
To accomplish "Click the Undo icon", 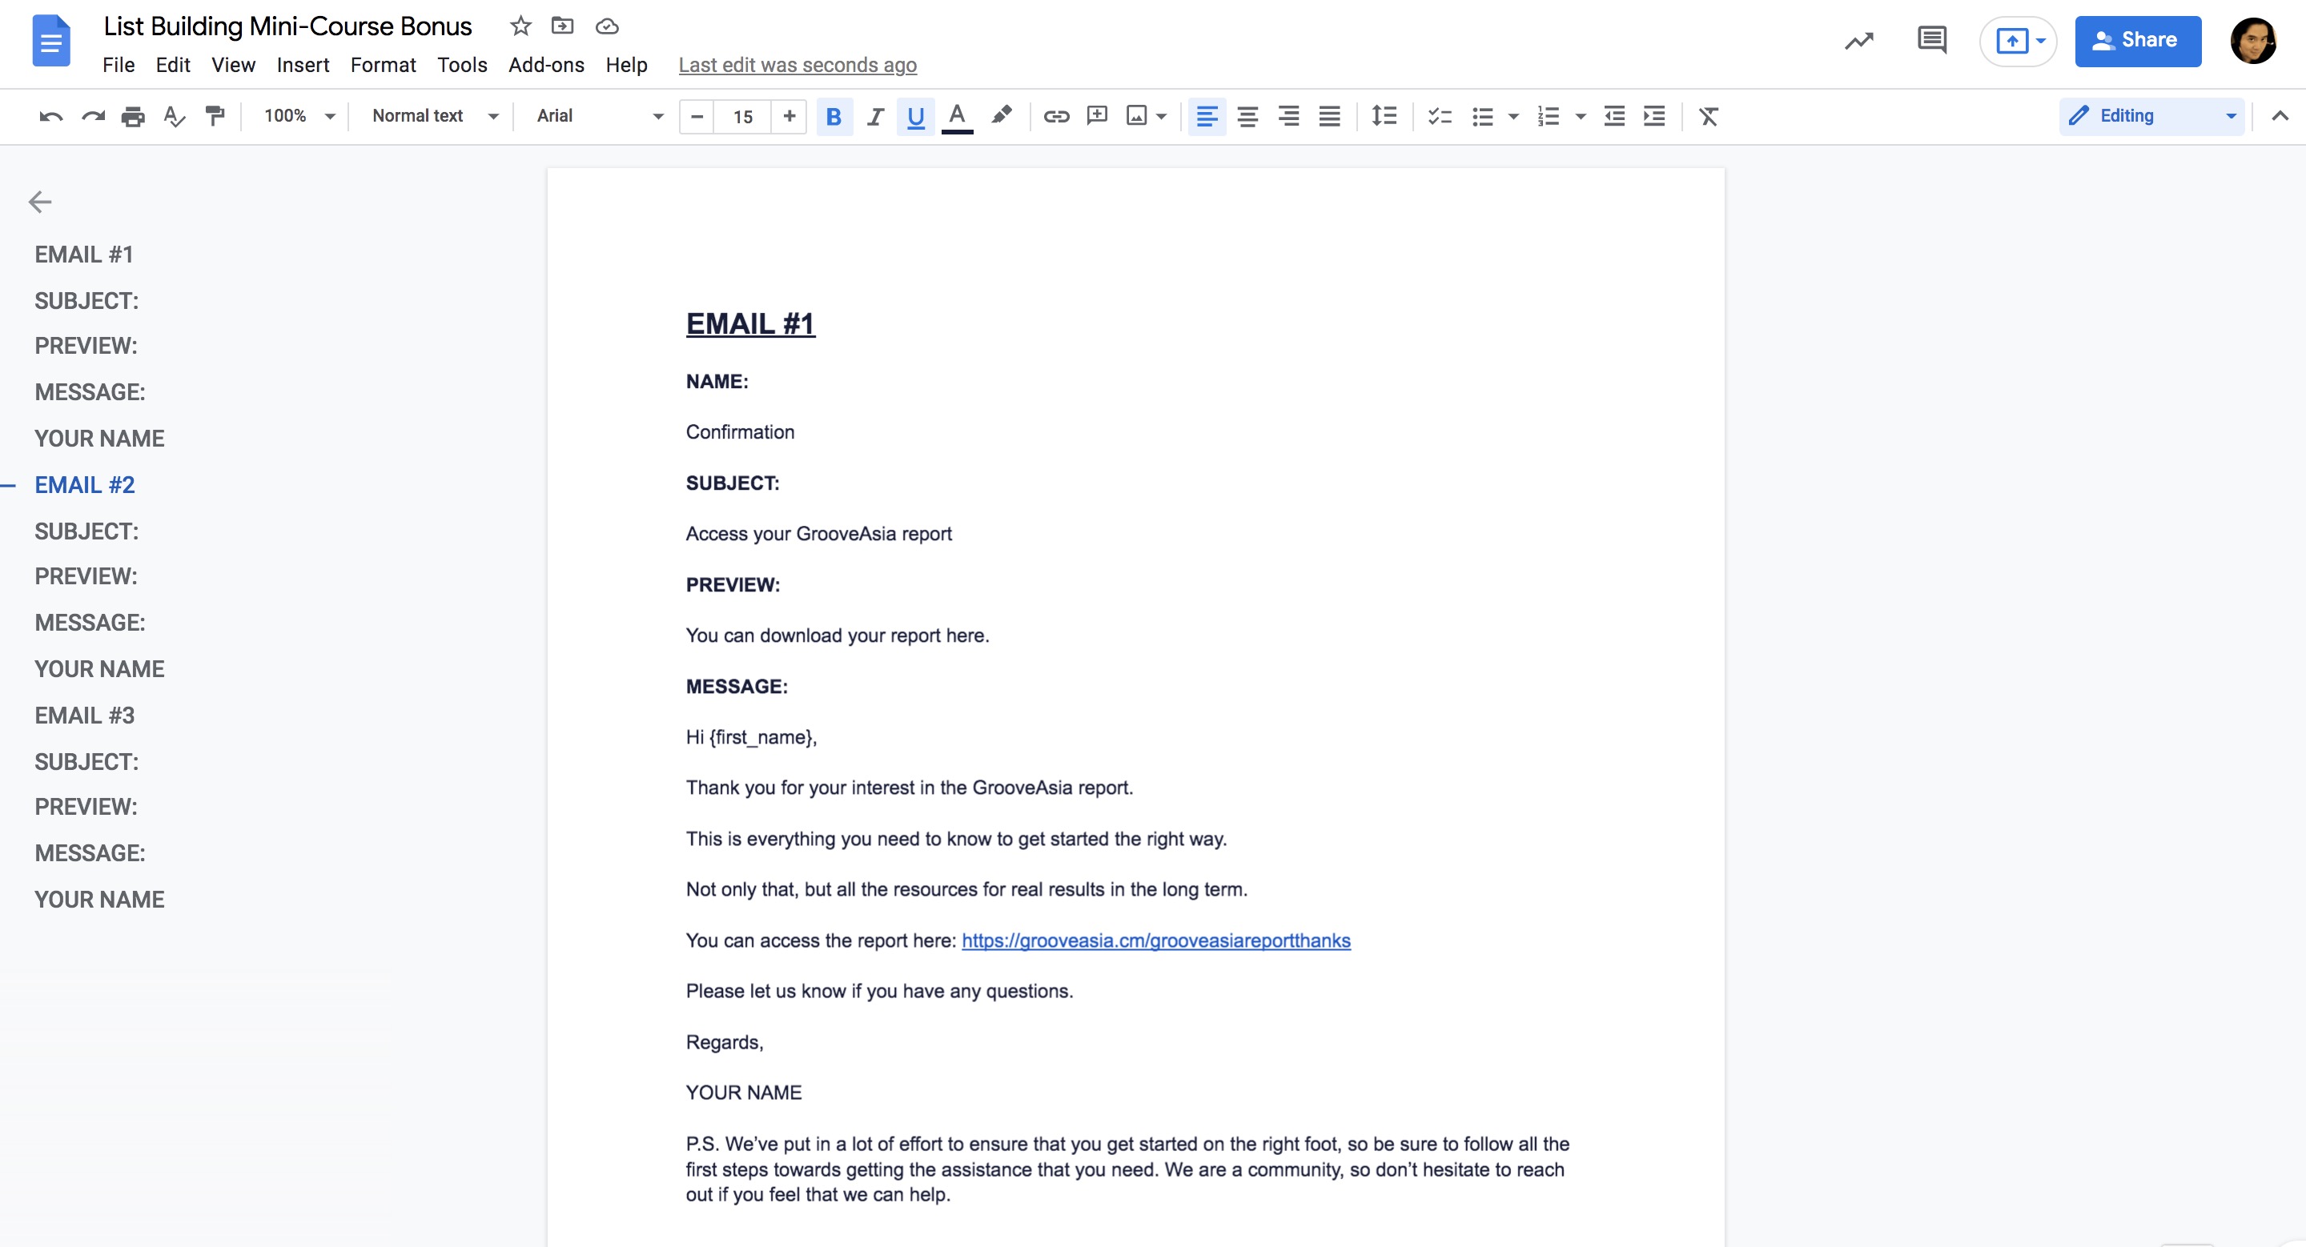I will [x=51, y=116].
